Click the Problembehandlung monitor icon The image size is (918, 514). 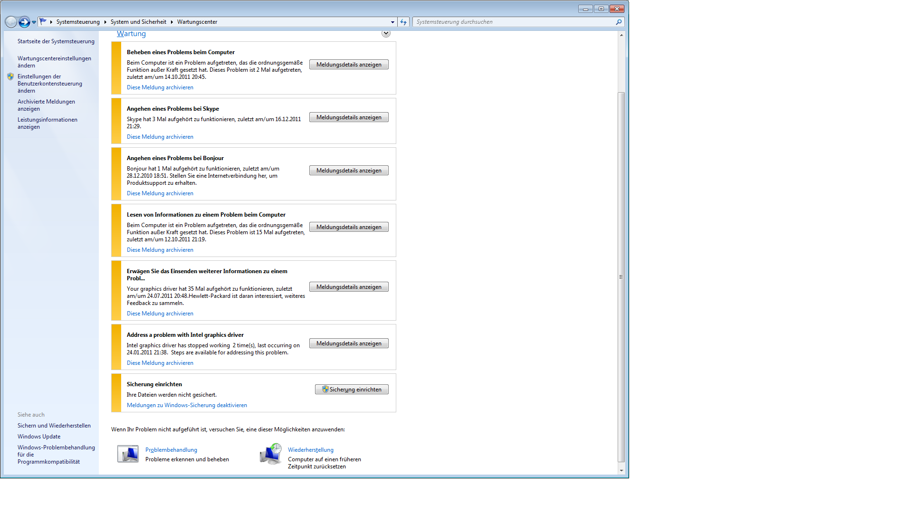(x=128, y=454)
